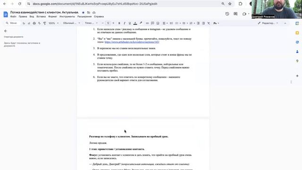Open comments history icon
Image resolution: width=302 pixels, height=170 pixels.
(235, 14)
